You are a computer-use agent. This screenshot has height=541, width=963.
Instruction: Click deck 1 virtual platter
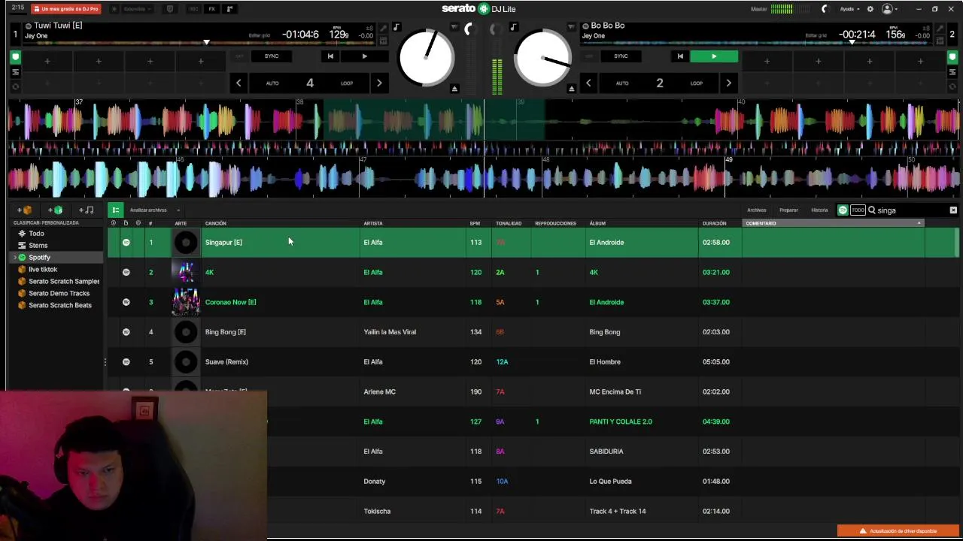pos(427,57)
